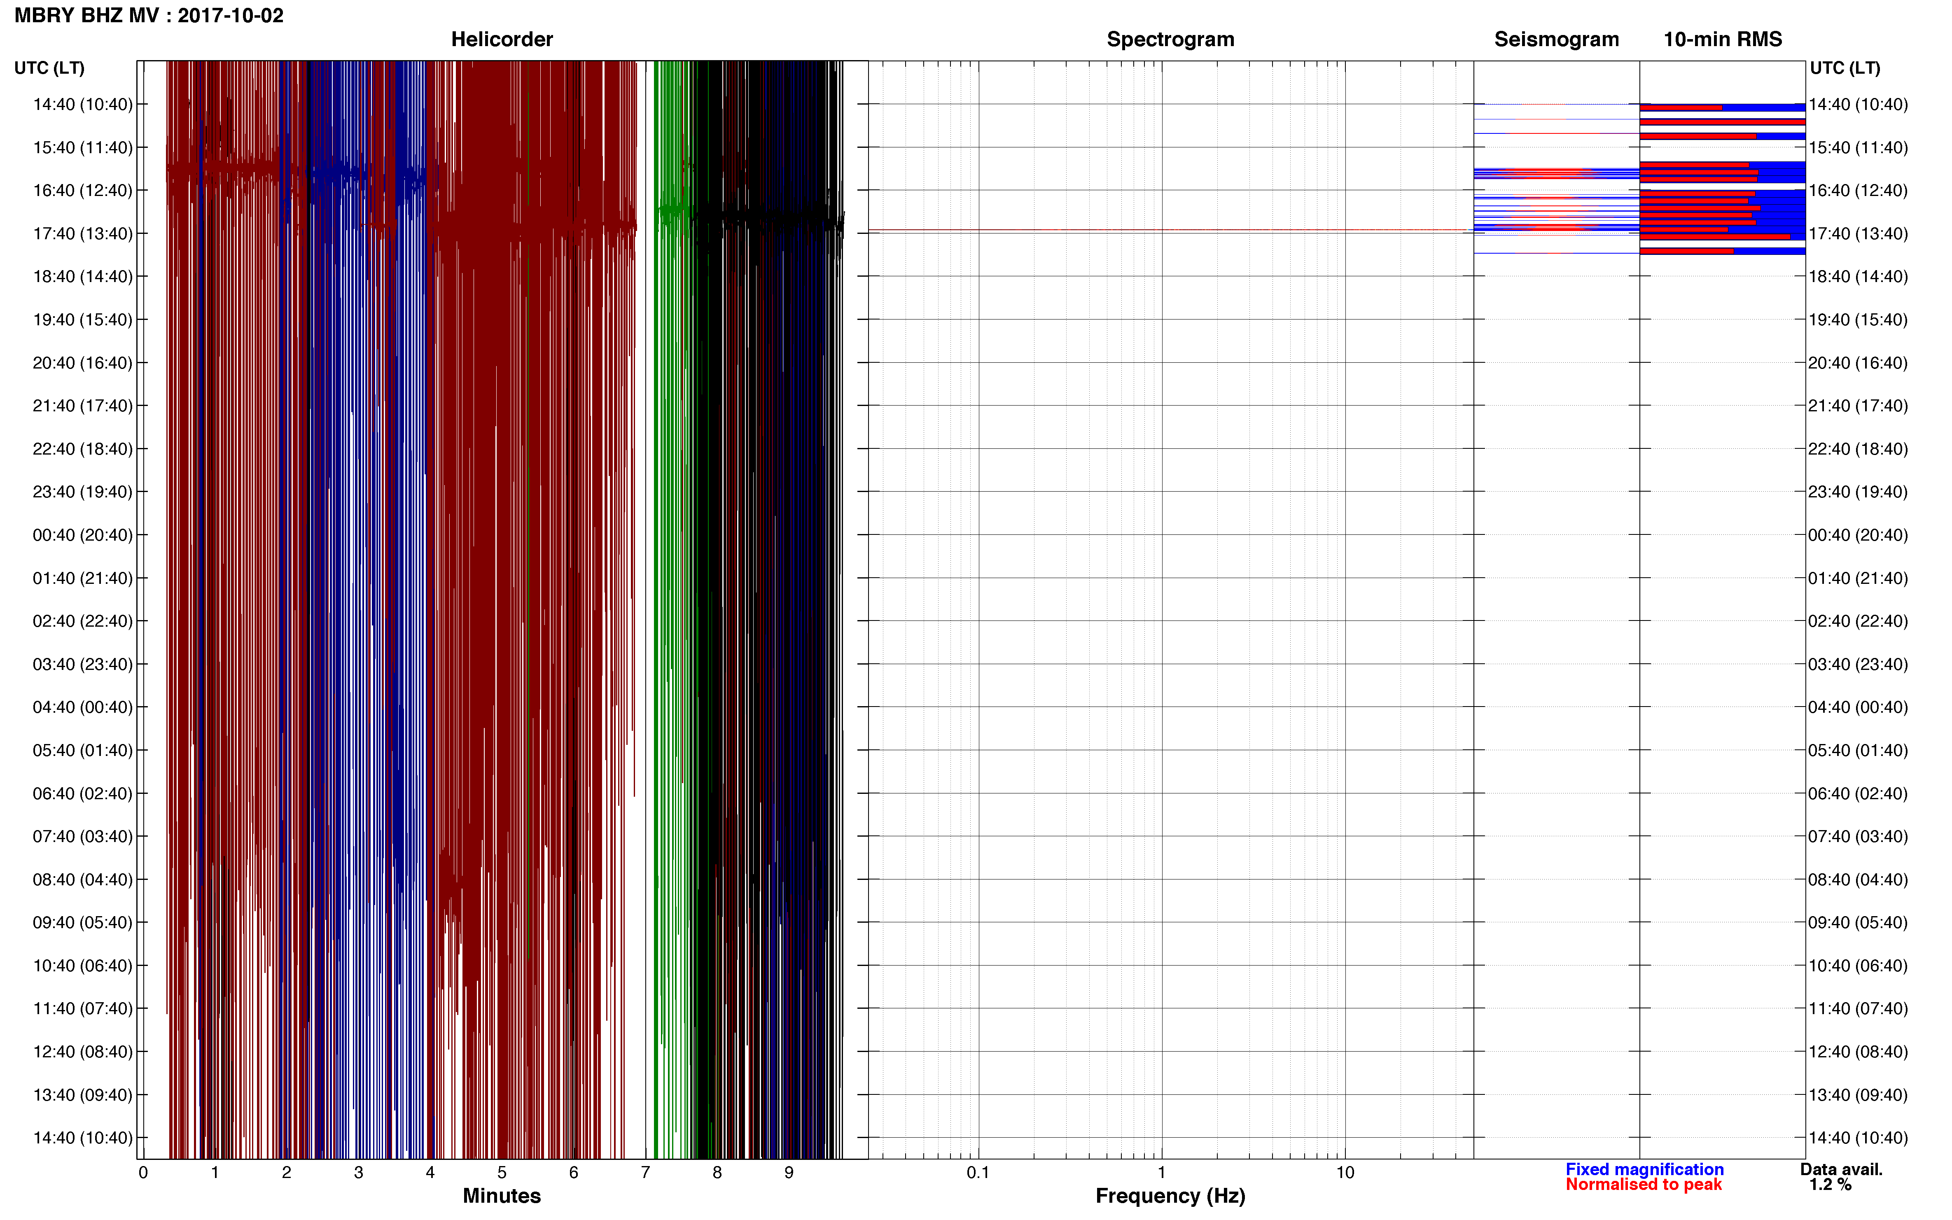
Task: Click 00:40 (20:40) on Helicorder time axis
Action: click(x=82, y=535)
